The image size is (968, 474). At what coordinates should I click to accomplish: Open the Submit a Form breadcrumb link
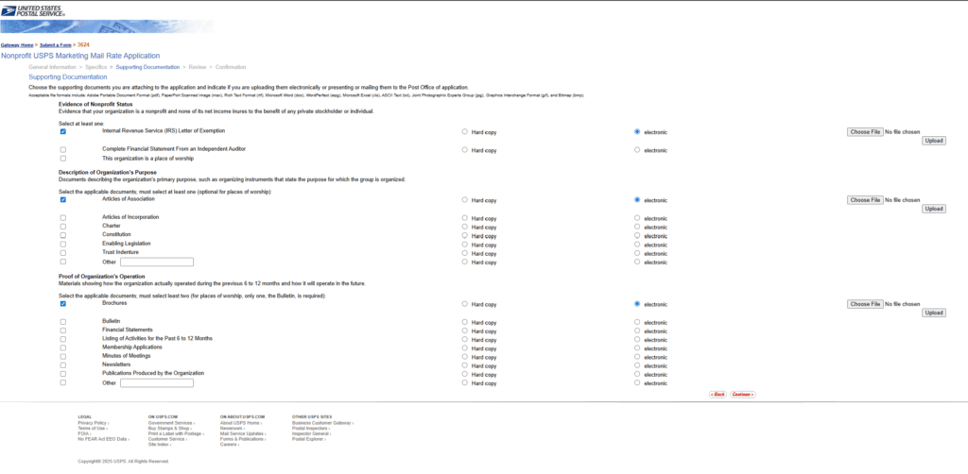click(56, 45)
